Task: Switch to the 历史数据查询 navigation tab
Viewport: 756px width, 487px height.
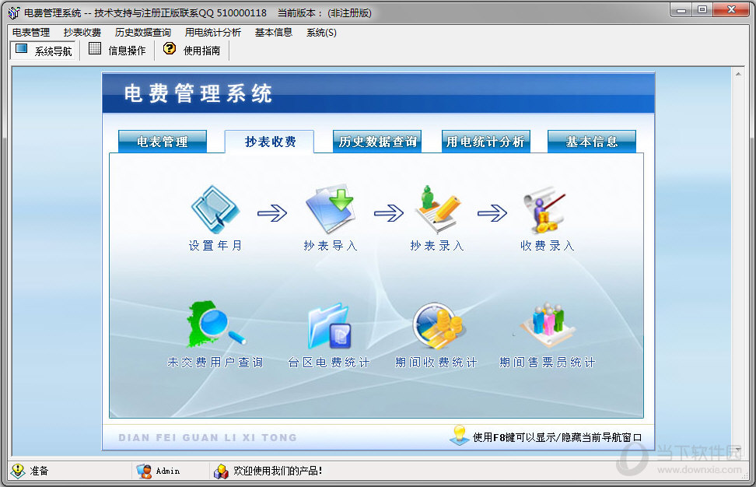Action: click(377, 142)
